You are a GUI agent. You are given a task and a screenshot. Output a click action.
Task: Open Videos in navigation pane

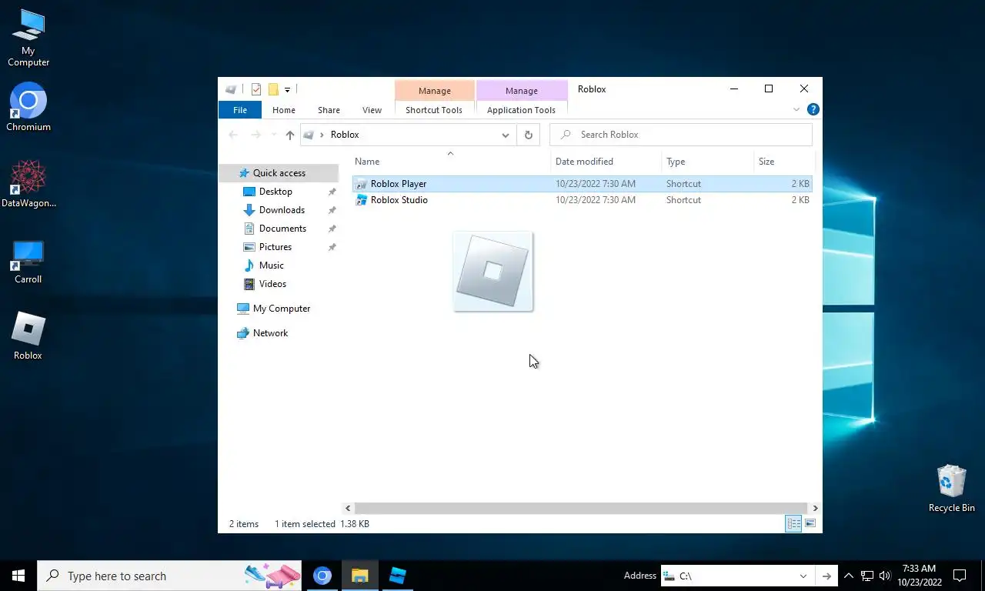[272, 284]
